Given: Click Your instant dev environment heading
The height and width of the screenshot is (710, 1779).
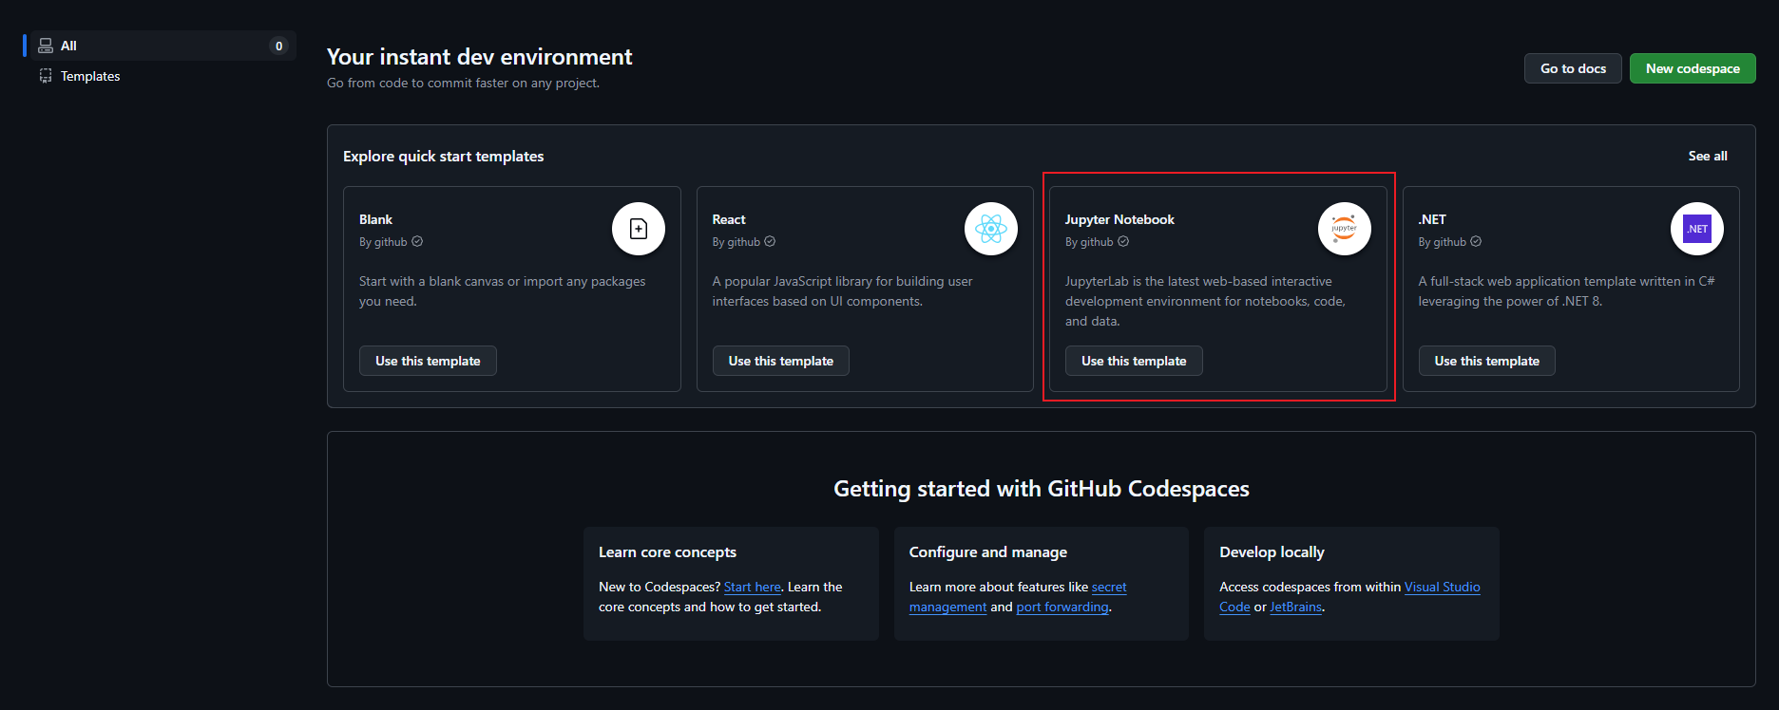Looking at the screenshot, I should tap(480, 57).
